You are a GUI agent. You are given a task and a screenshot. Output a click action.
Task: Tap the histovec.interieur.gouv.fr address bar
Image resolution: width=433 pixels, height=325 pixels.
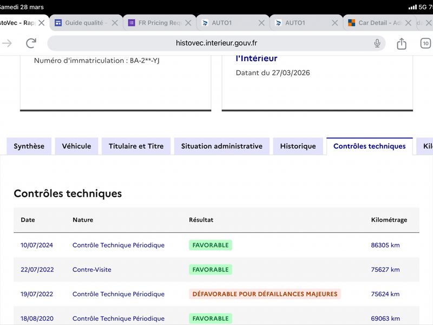click(x=216, y=43)
